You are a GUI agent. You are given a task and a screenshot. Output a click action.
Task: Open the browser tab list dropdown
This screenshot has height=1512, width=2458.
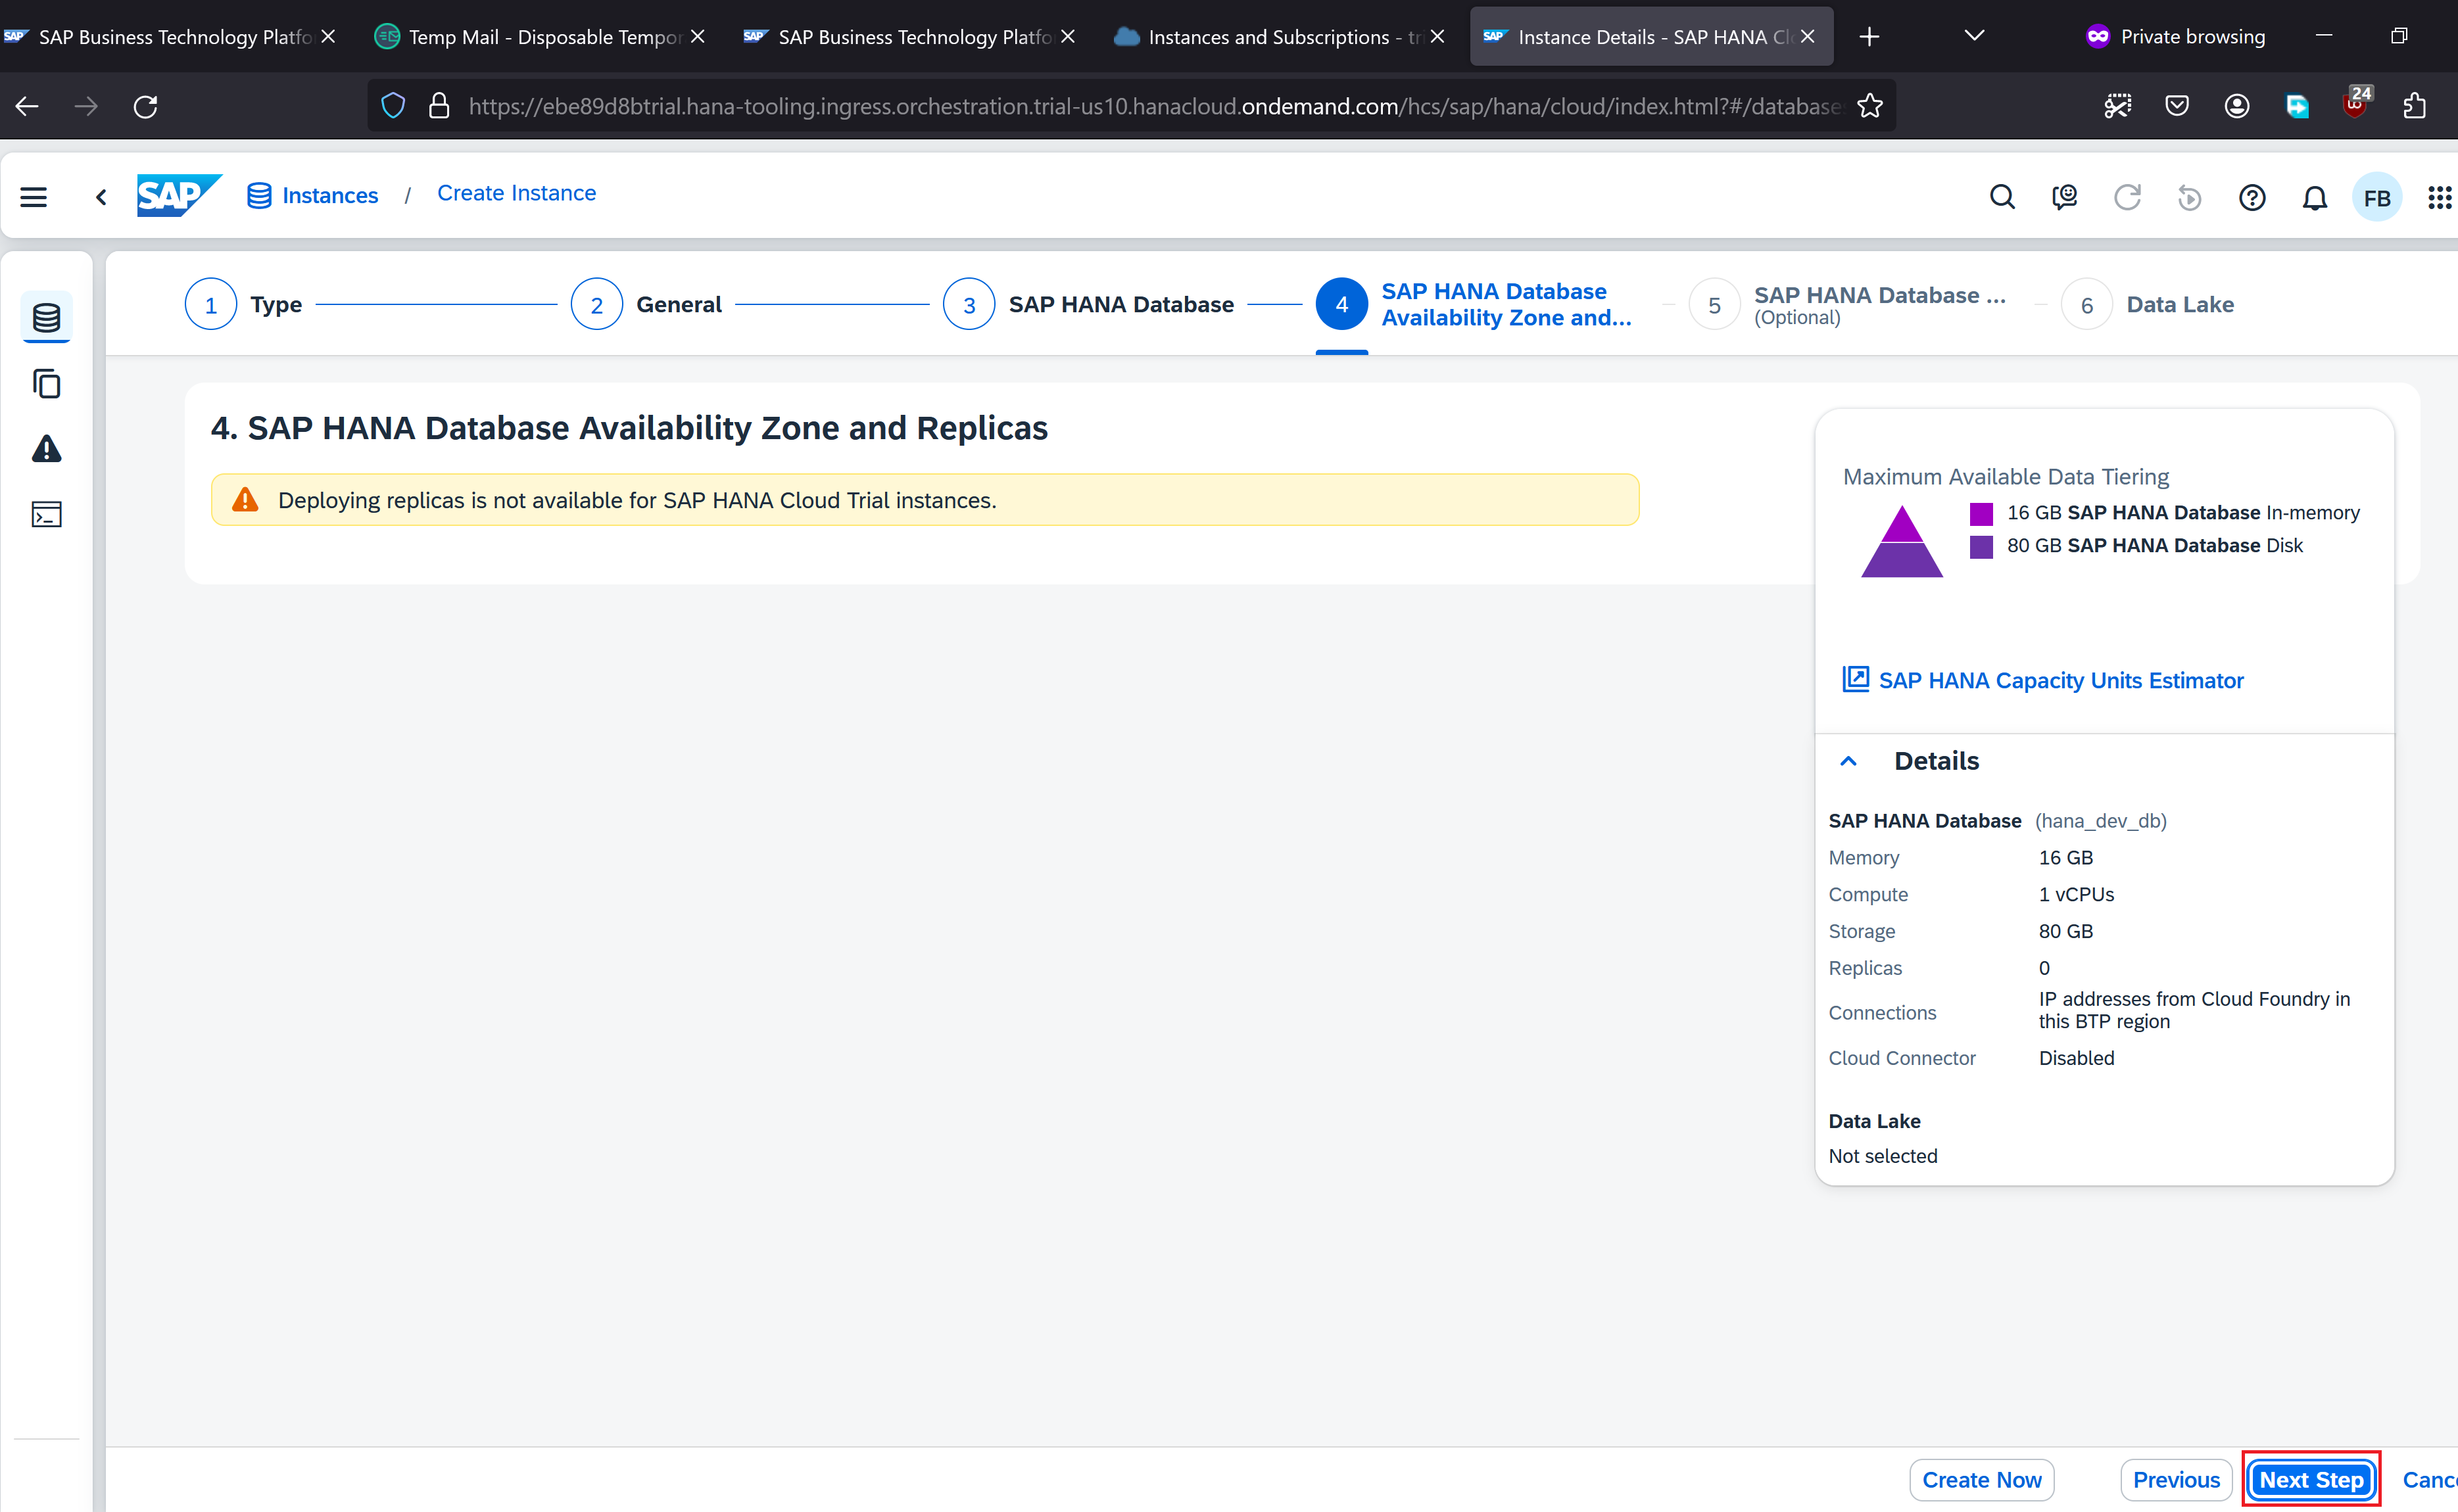pyautogui.click(x=1973, y=36)
